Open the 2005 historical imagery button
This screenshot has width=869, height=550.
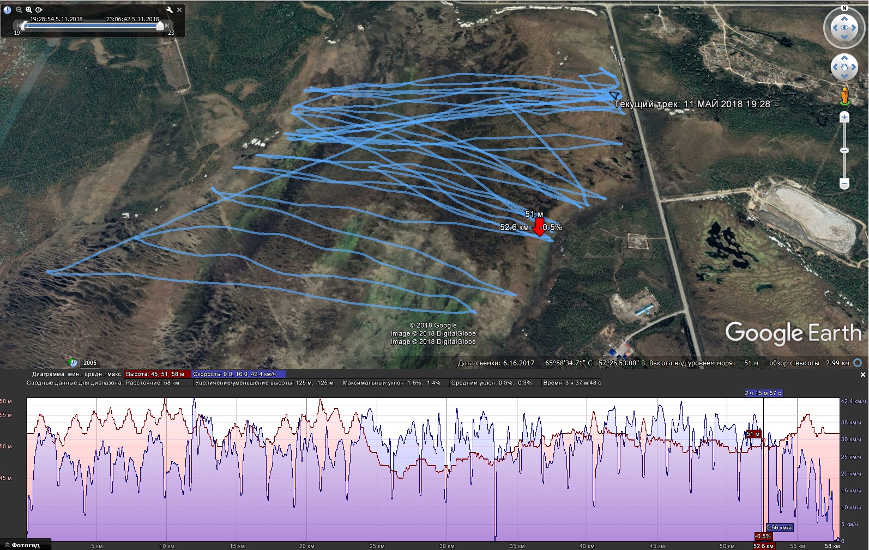coord(89,363)
